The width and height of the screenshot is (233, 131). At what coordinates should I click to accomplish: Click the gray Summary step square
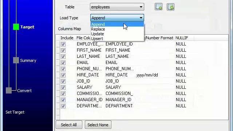(16, 60)
